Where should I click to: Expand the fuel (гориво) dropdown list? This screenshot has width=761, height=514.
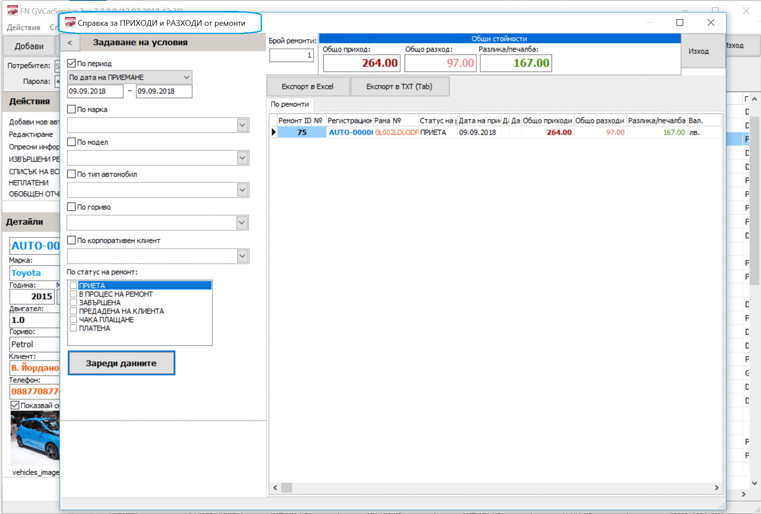243,223
